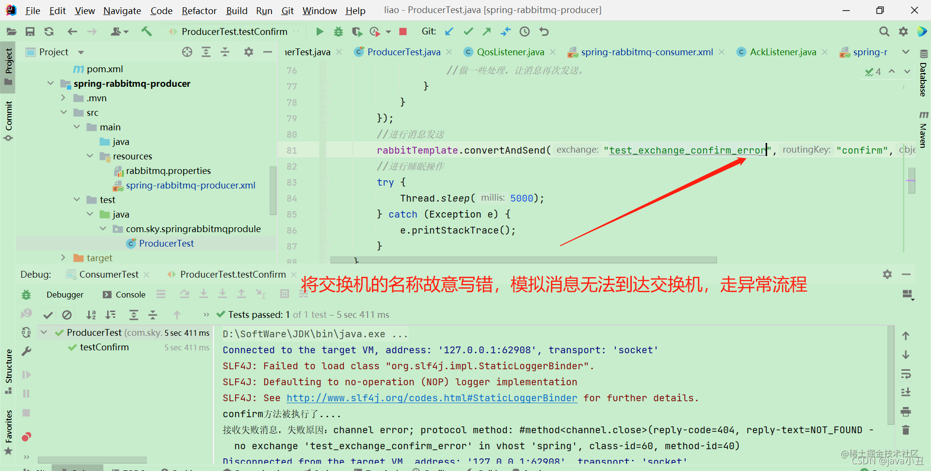Run ProducerTest.testConfirm with the green play button
Image resolution: width=931 pixels, height=471 pixels.
[x=320, y=31]
